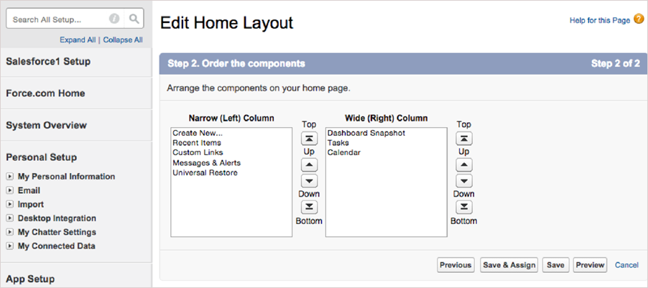
Task: Click the info icon in search box
Action: point(114,19)
